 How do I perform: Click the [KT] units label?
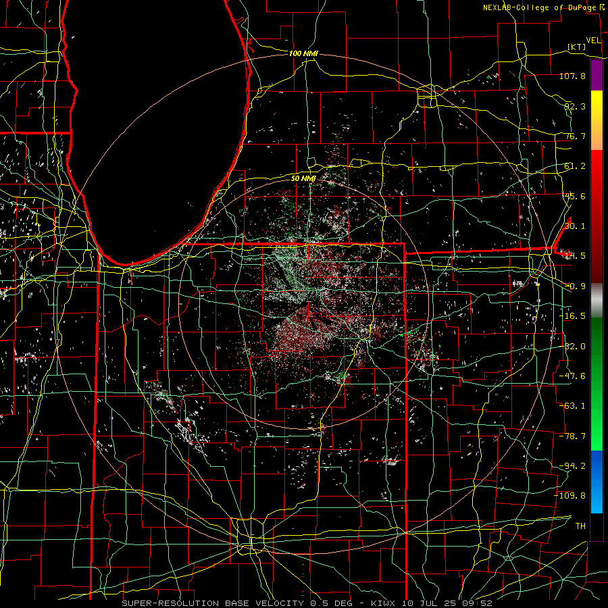(577, 47)
